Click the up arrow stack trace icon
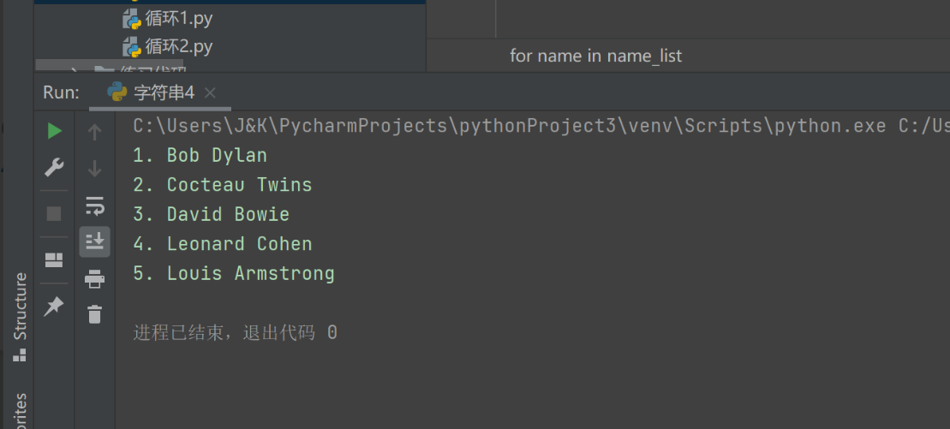This screenshot has width=950, height=429. [x=94, y=132]
